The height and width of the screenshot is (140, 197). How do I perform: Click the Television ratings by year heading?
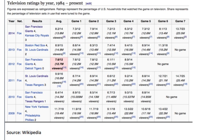pos(45,3)
